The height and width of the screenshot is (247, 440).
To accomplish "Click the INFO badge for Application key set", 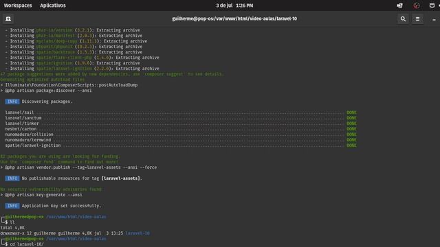I will (12, 206).
